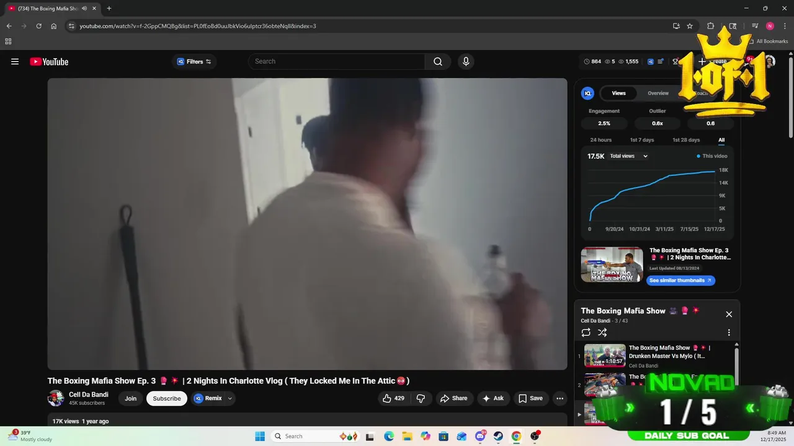Click the search magnifier button
The width and height of the screenshot is (794, 446).
click(438, 61)
